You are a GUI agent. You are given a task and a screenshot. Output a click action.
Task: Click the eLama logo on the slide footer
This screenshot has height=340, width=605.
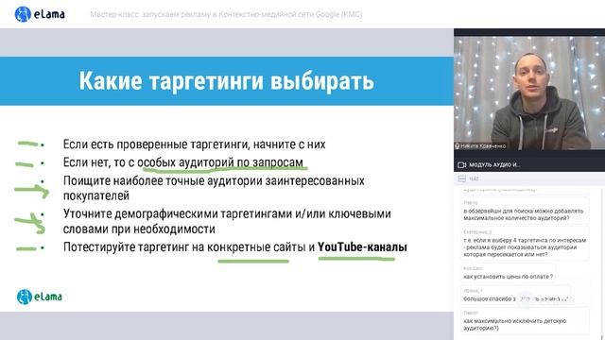(40, 297)
